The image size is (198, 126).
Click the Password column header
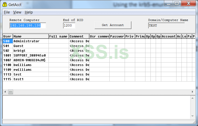pyautogui.click(x=117, y=36)
